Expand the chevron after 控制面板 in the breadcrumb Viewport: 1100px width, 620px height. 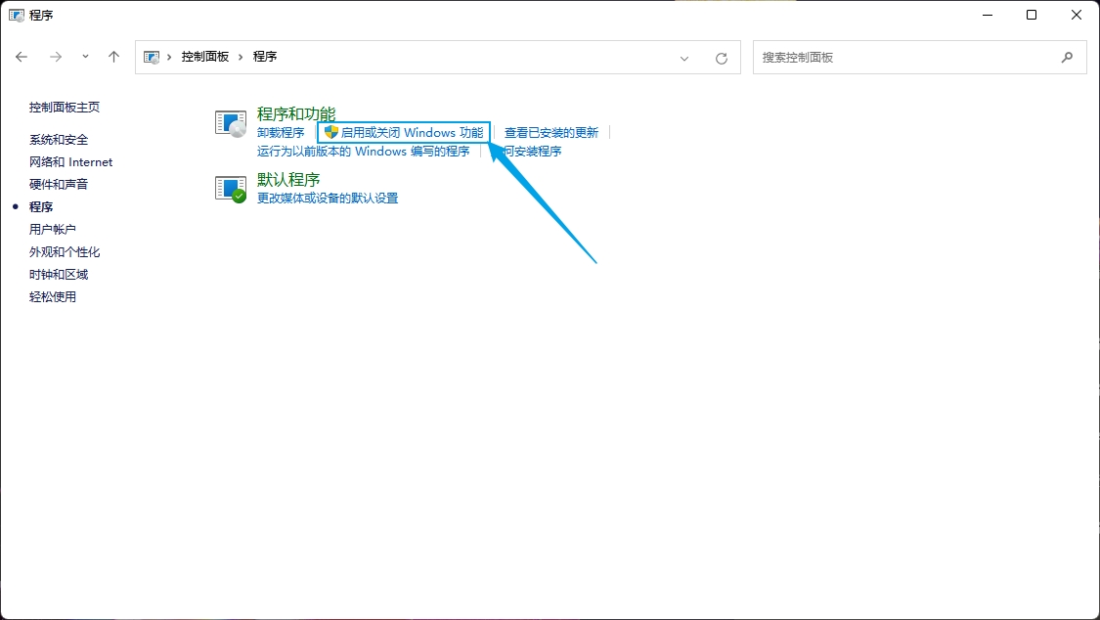pyautogui.click(x=241, y=57)
